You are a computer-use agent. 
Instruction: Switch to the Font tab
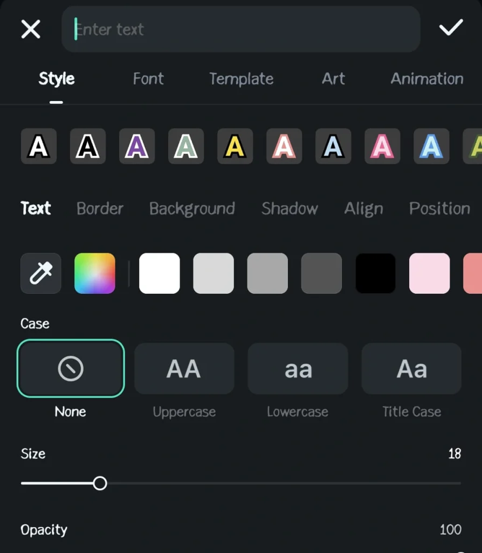click(x=148, y=79)
